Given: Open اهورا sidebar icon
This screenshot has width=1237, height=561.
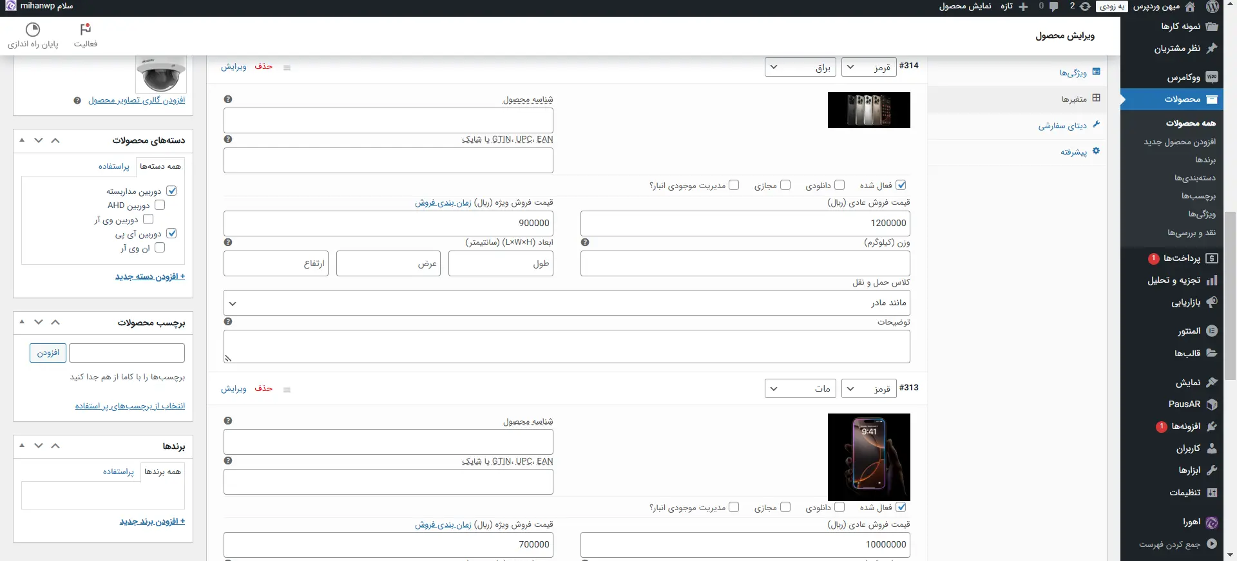Looking at the screenshot, I should pyautogui.click(x=1212, y=522).
